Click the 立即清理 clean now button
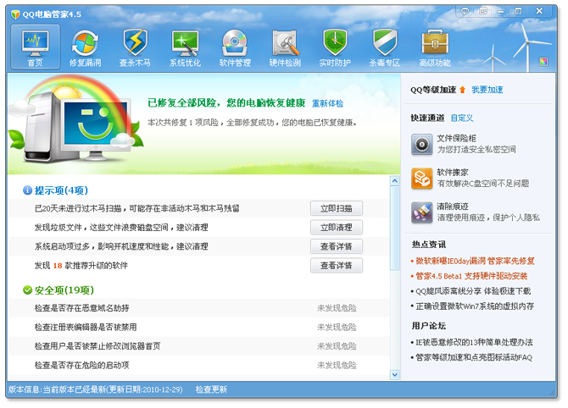Screen dimensions: 568x408 337,227
